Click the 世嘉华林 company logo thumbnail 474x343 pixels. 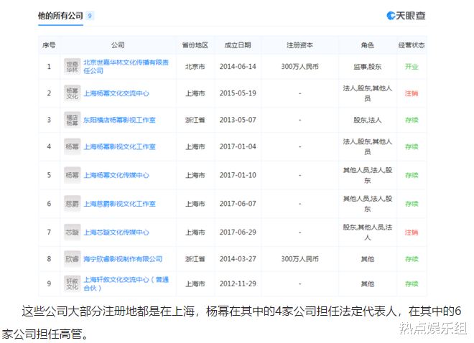click(73, 67)
